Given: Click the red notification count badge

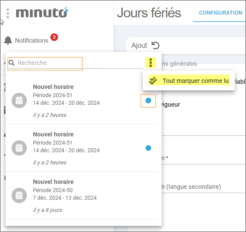Looking at the screenshot, I should (x=54, y=37).
